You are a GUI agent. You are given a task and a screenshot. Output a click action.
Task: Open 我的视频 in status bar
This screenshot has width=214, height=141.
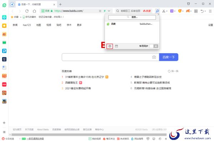coord(95,139)
